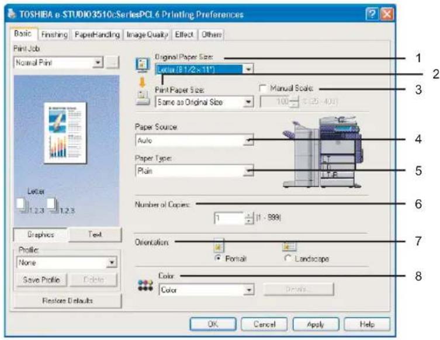Screen dimensions: 440x340
Task: Click the color dots icon beside Color
Action: 145,286
